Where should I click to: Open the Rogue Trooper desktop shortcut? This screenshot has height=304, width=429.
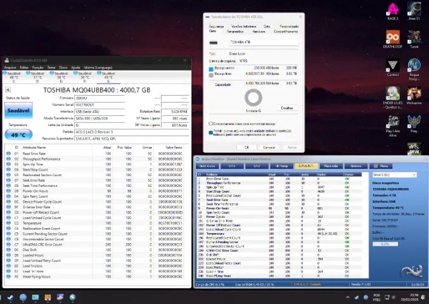(x=414, y=70)
